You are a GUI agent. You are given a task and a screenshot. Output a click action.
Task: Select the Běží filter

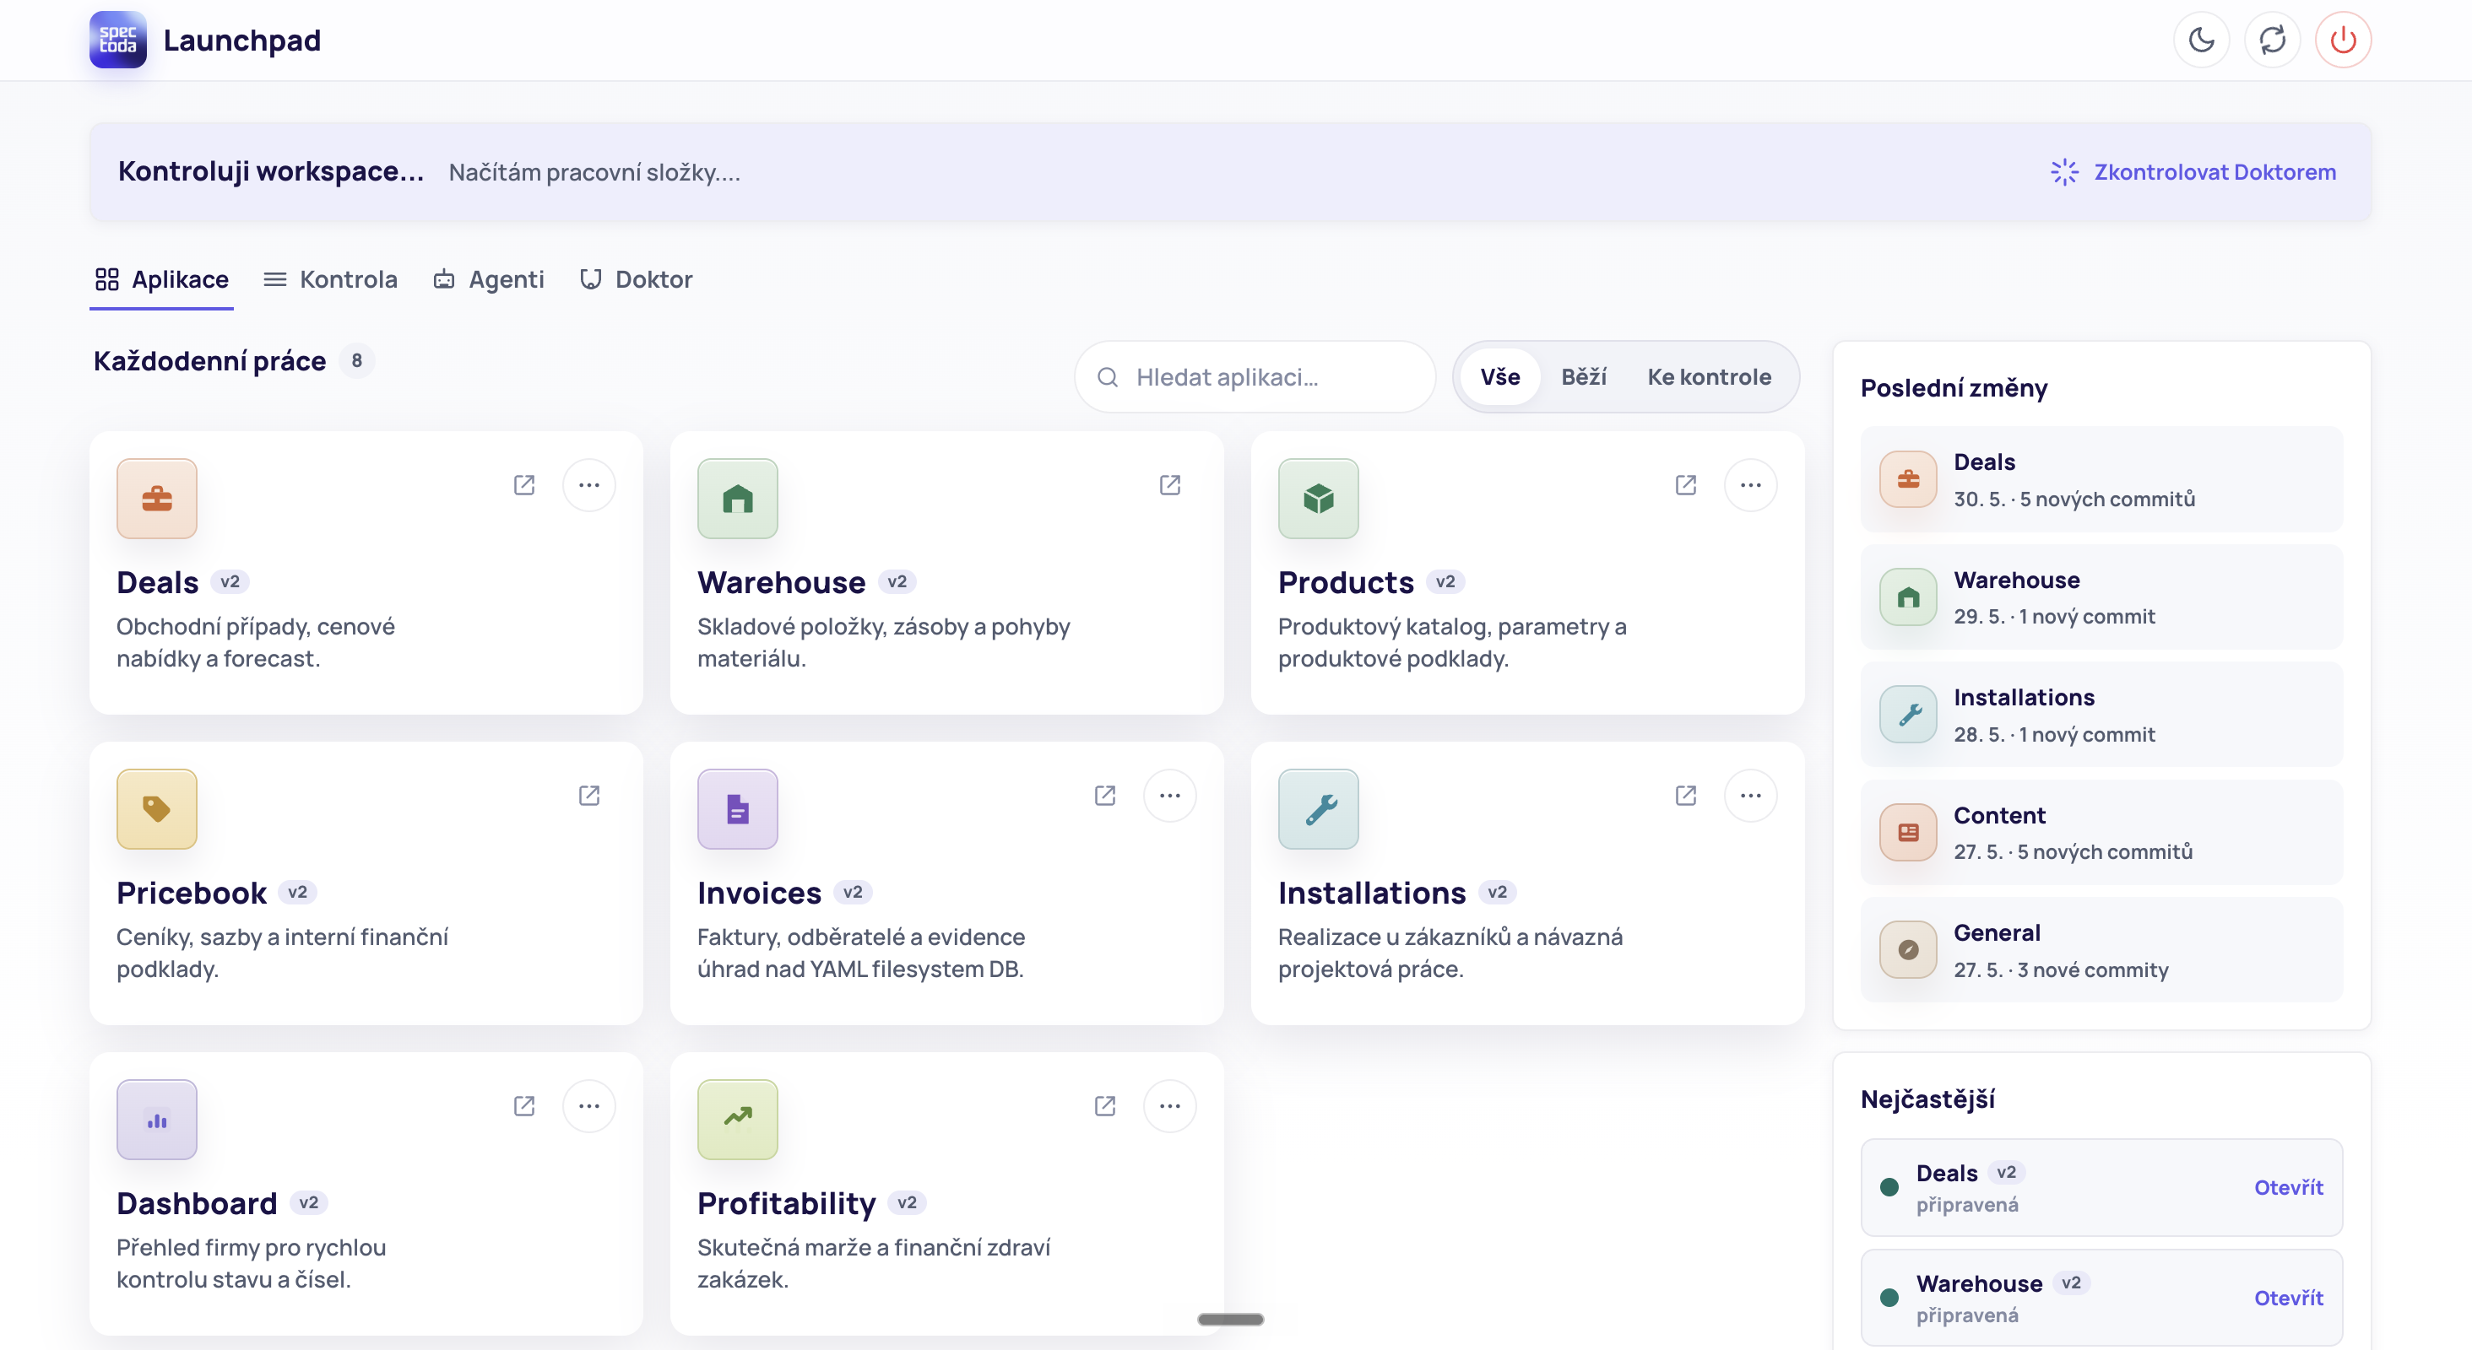pyautogui.click(x=1583, y=377)
